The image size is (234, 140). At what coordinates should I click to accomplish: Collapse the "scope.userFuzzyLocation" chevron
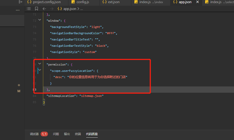click(x=40, y=70)
